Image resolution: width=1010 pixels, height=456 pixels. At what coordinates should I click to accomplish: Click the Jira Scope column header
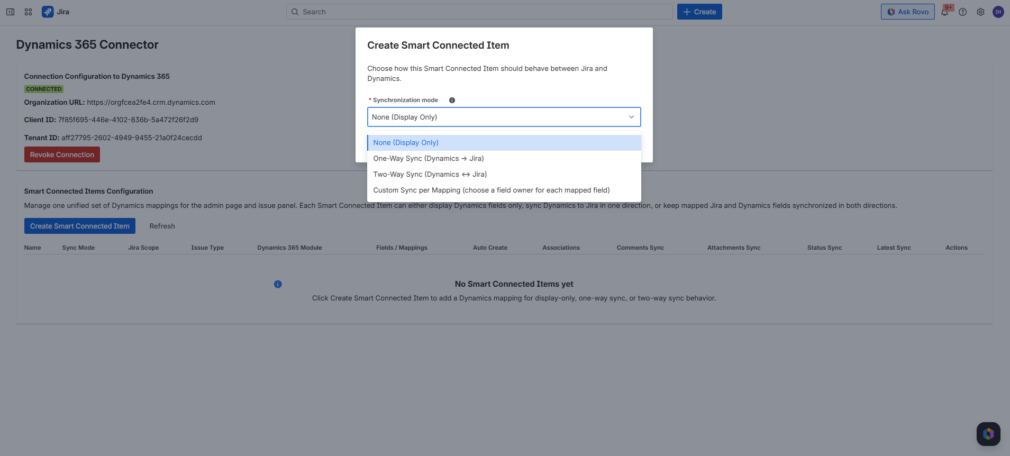point(143,248)
